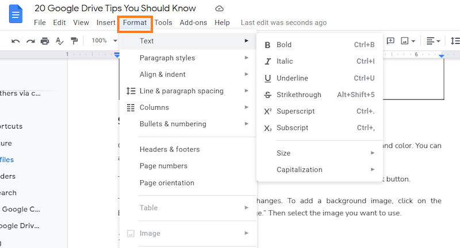Apply Strikethrough formatting
The width and height of the screenshot is (460, 248).
click(x=320, y=95)
